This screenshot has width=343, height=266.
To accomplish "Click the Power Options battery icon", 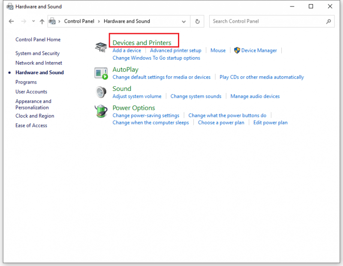I will pos(101,111).
